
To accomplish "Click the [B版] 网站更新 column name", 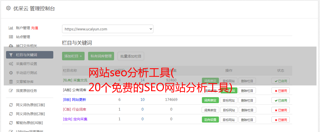I will [x=75, y=100].
